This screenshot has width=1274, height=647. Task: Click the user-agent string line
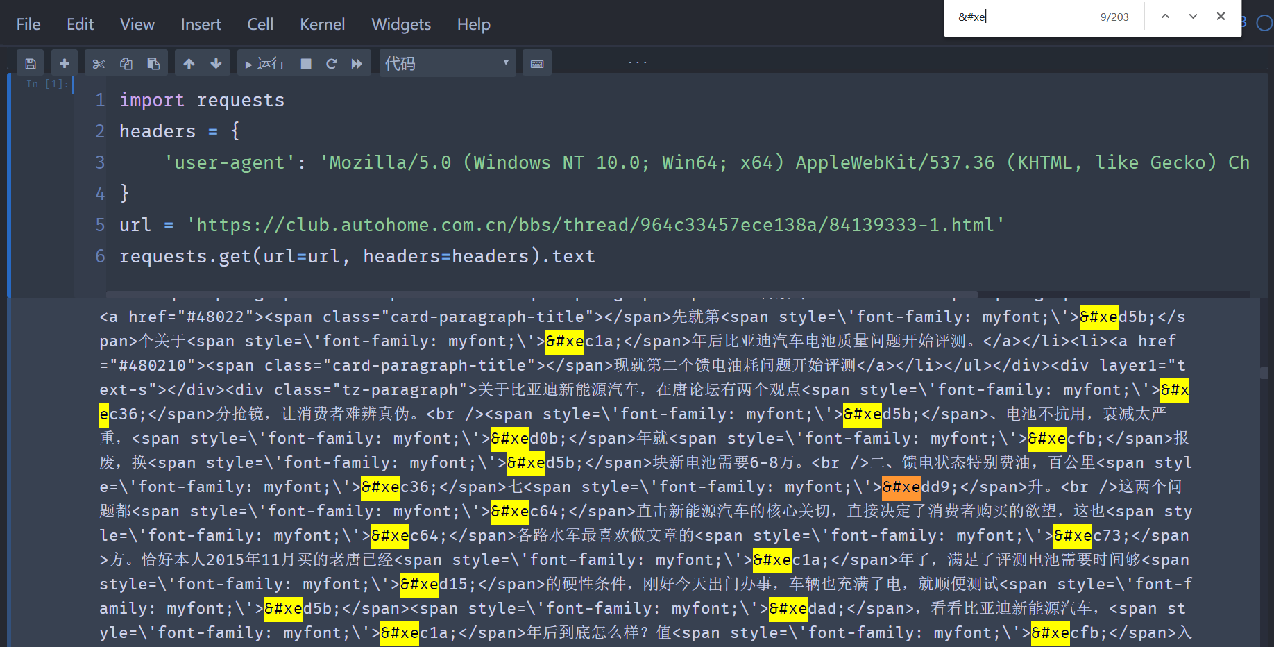(706, 162)
